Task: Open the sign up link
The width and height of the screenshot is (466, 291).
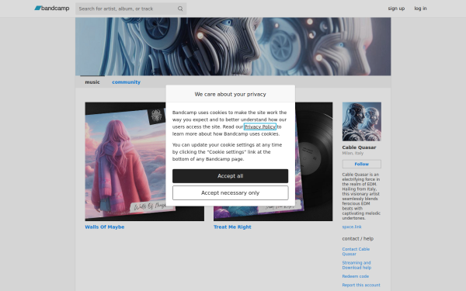Action: (396, 9)
